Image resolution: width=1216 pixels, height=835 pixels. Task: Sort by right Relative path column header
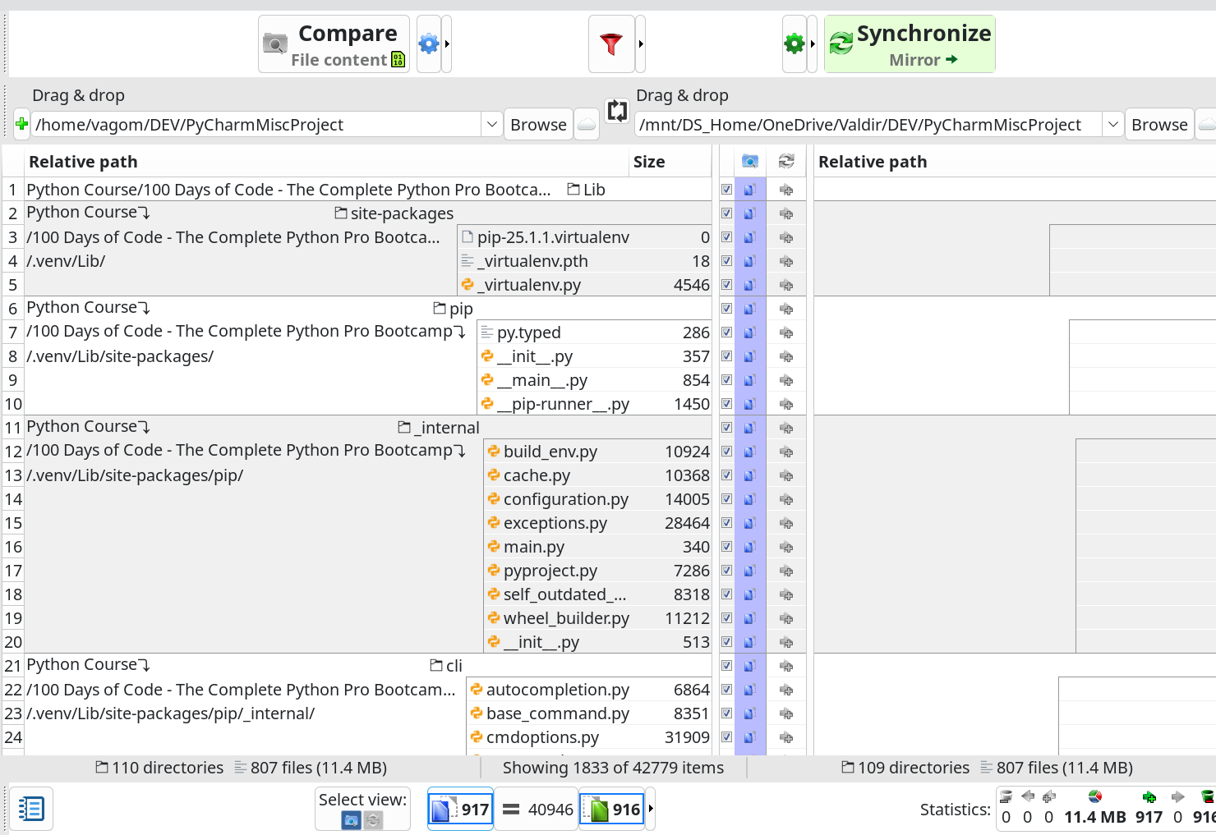[x=1016, y=162]
